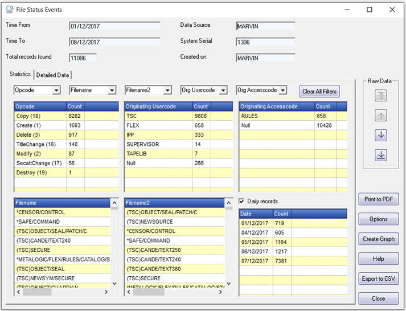Open the Filename filter dropdown
The height and width of the screenshot is (311, 406).
112,90
